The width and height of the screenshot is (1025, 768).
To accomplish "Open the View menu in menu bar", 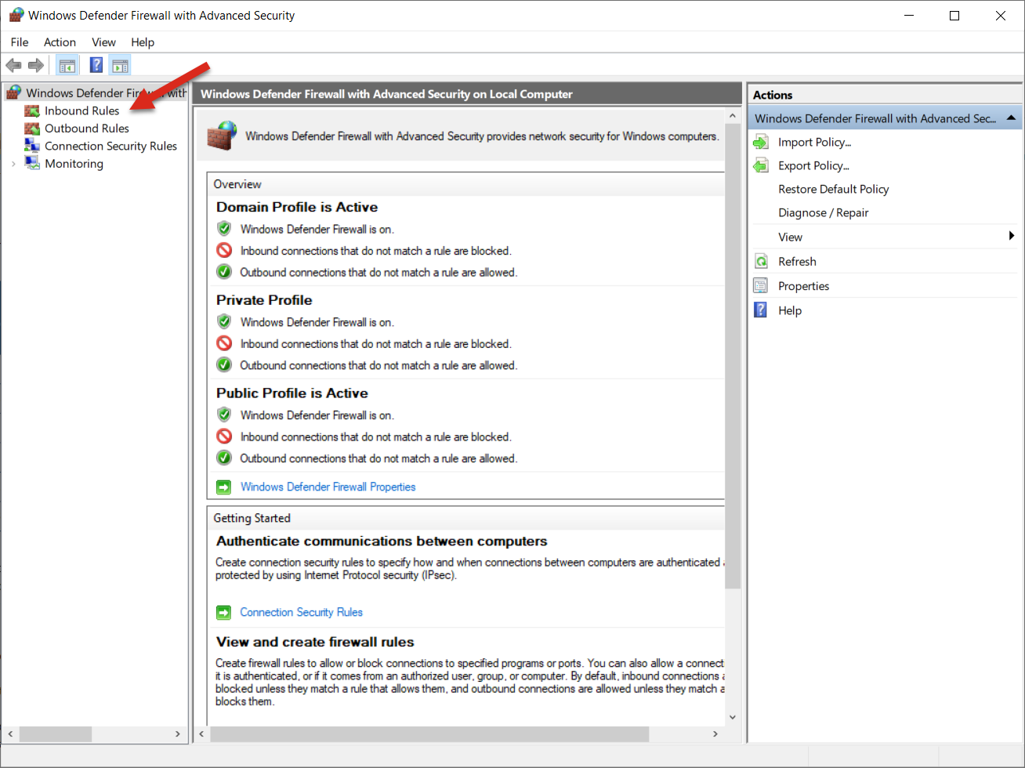I will pyautogui.click(x=103, y=42).
